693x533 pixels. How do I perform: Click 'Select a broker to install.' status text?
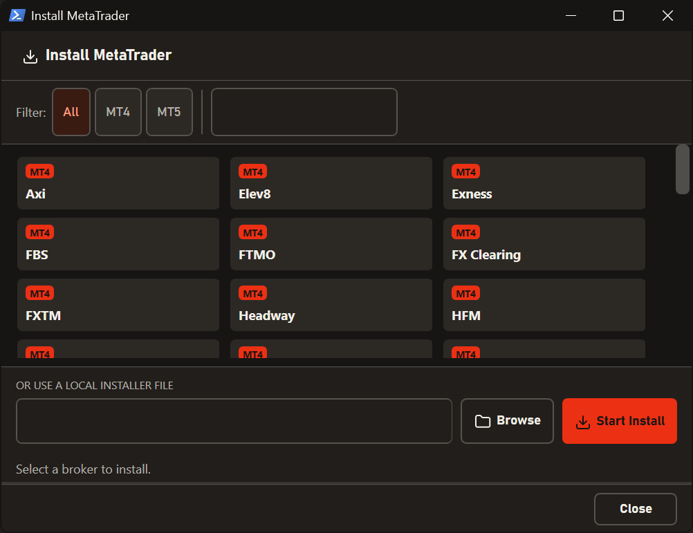[83, 469]
